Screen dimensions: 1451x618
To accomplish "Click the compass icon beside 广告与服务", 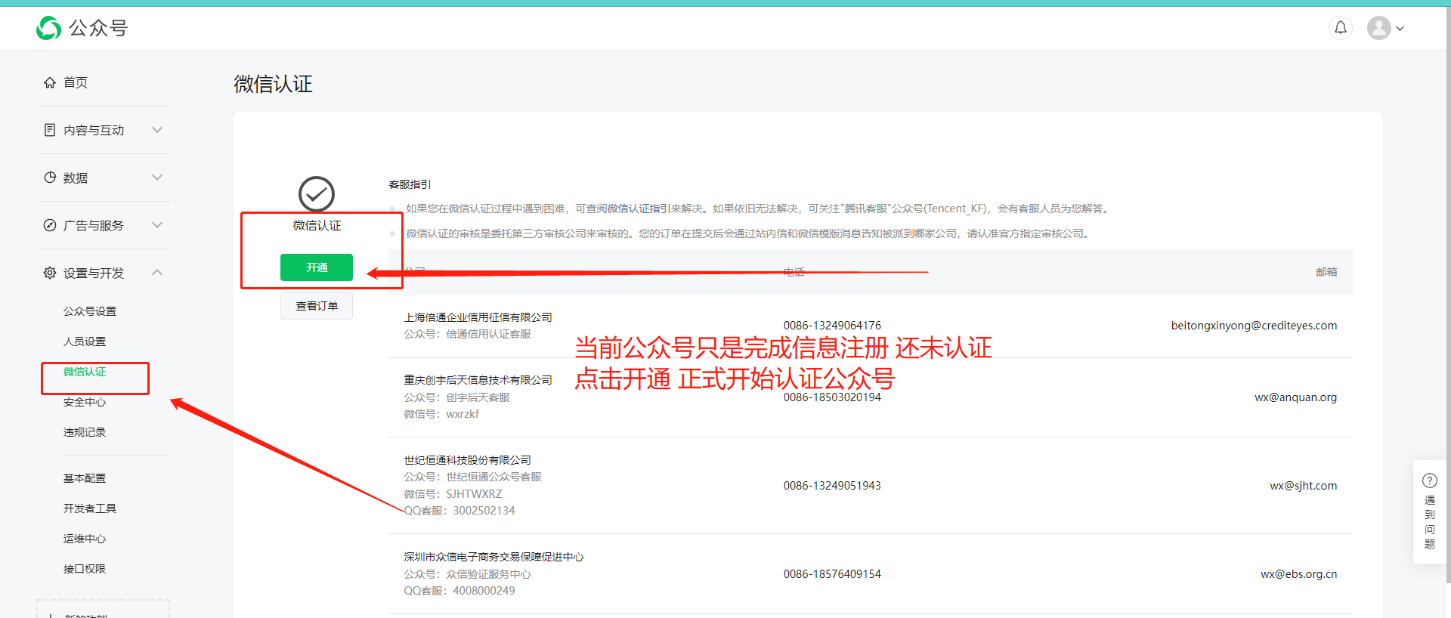I will click(50, 225).
